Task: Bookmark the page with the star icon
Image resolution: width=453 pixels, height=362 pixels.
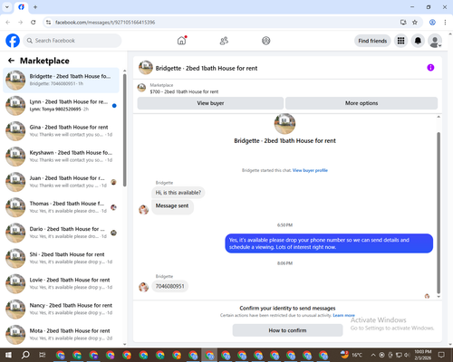Action: pos(415,23)
